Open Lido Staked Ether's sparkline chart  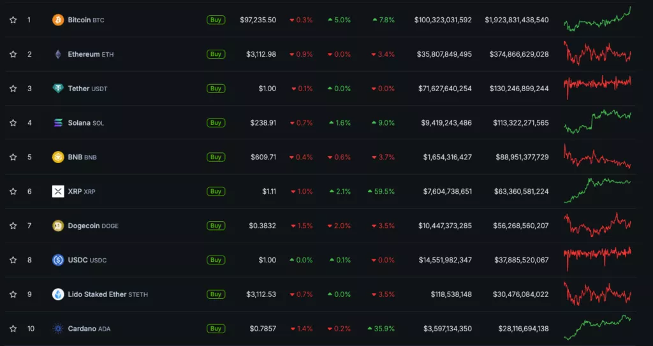pos(597,294)
